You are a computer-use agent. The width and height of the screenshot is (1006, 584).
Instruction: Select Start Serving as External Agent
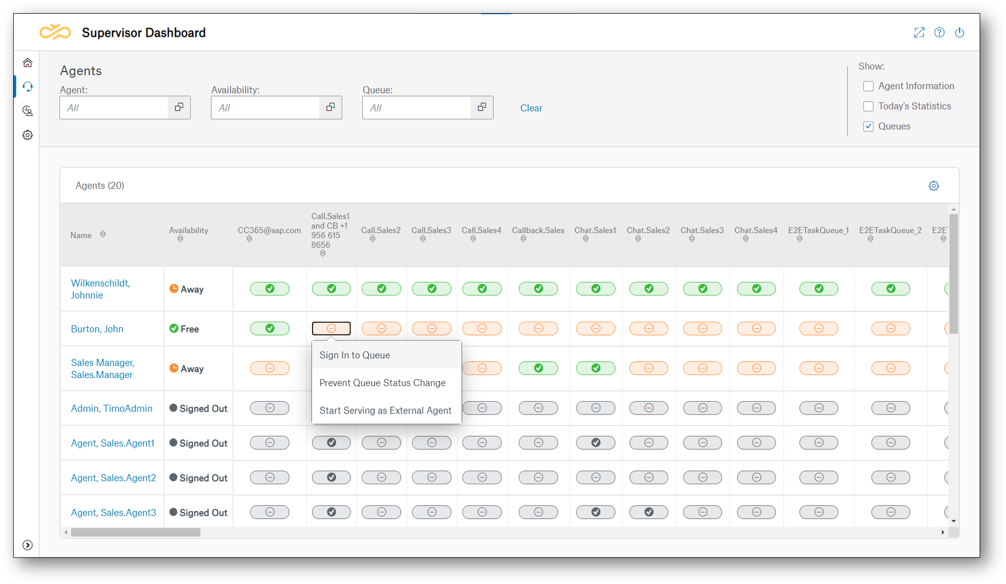[386, 410]
